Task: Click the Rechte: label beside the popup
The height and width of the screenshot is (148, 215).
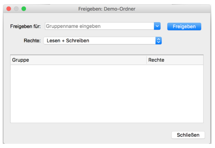Action: coord(32,40)
